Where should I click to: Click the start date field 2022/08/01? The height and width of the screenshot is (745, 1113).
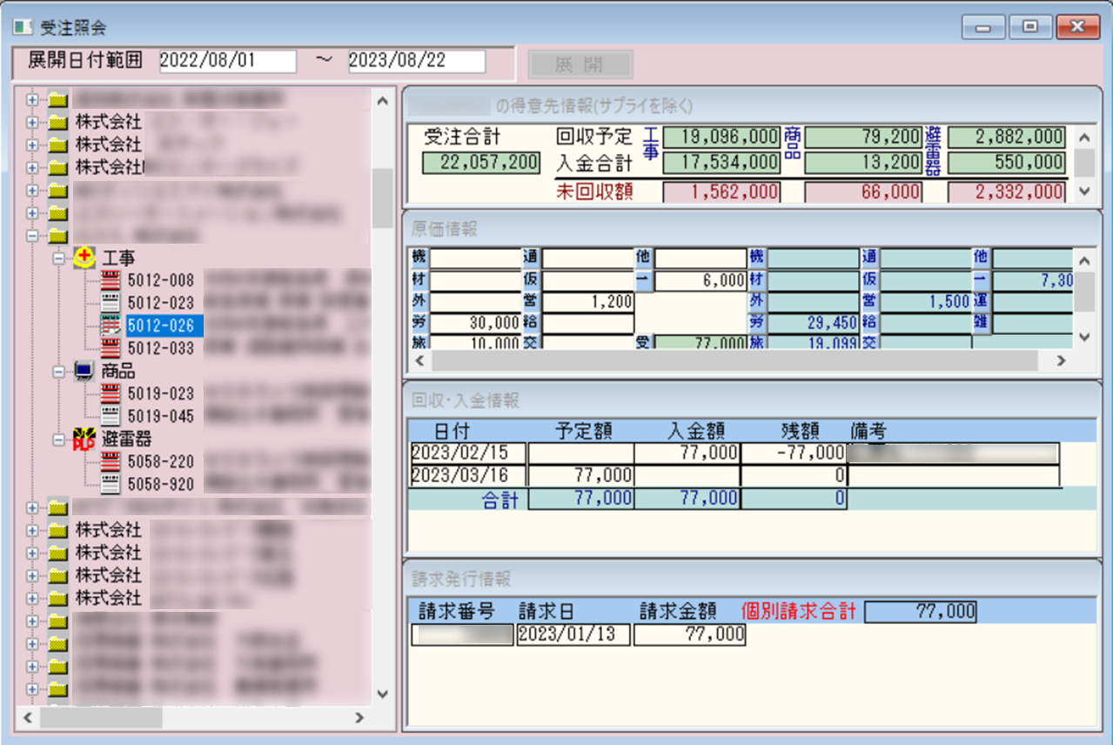228,62
